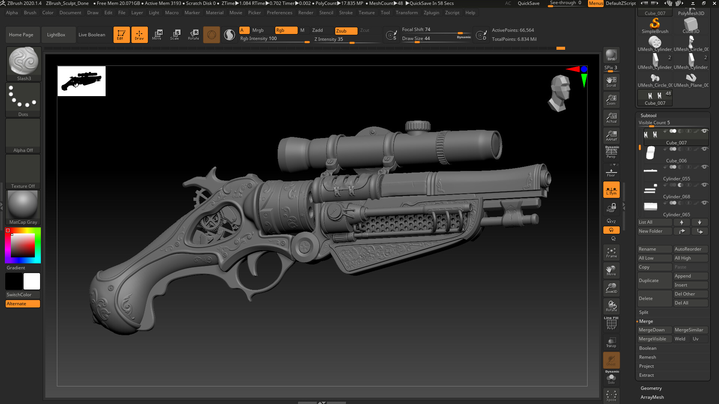Expand the Geometry section

[x=651, y=388]
